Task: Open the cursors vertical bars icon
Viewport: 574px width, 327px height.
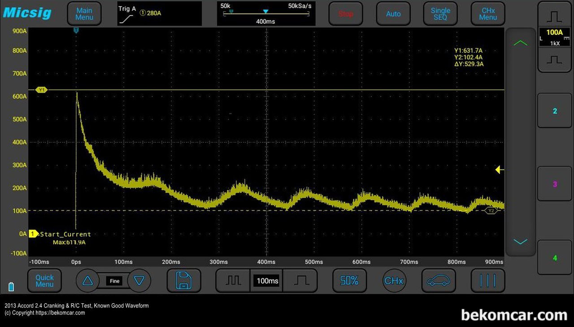Action: tap(488, 280)
